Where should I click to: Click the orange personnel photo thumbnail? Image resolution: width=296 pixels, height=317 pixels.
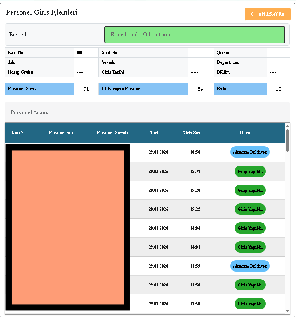68,227
